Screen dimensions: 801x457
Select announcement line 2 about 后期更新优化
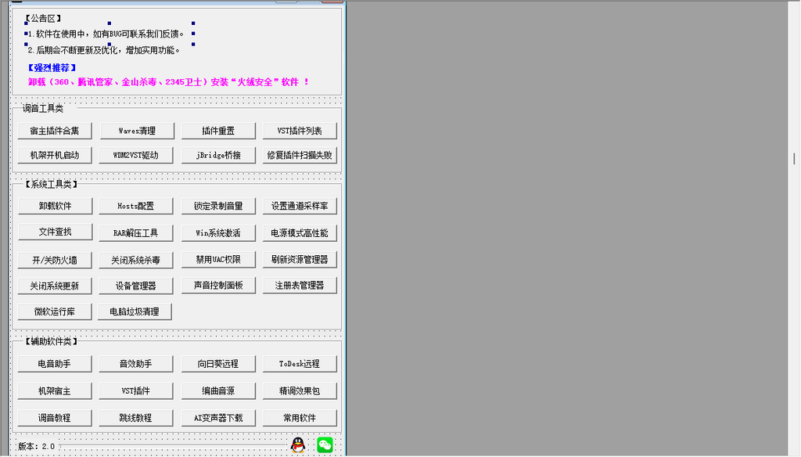pyautogui.click(x=104, y=50)
